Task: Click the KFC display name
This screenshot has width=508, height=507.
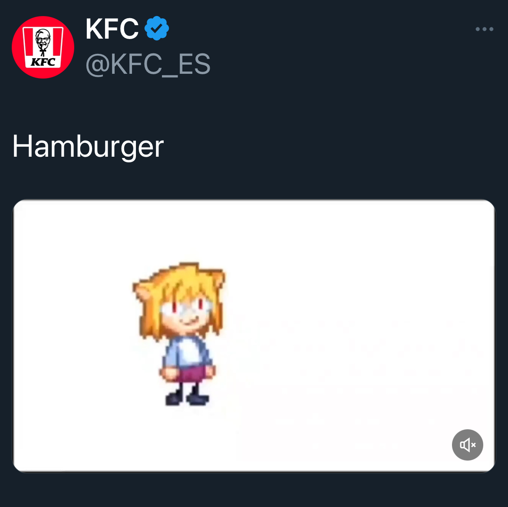Action: (x=112, y=29)
